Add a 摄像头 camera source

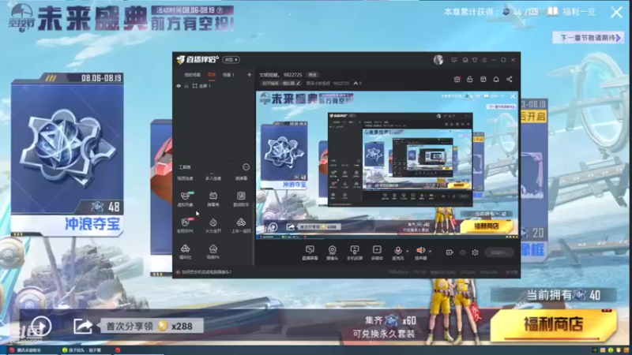pos(332,252)
